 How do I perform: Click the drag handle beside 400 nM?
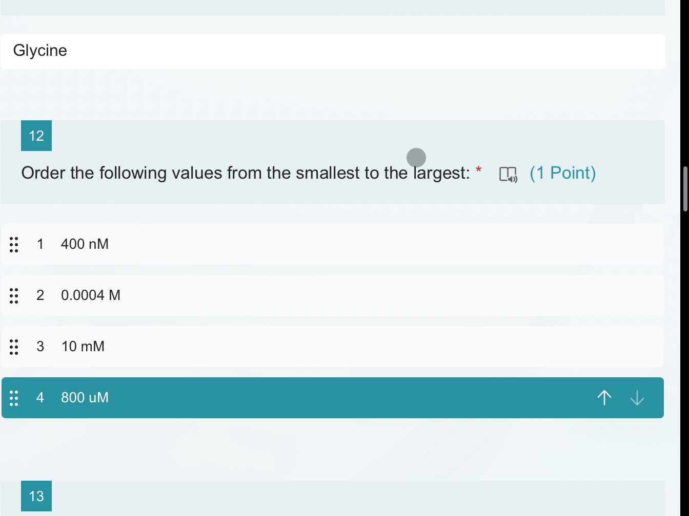point(14,245)
